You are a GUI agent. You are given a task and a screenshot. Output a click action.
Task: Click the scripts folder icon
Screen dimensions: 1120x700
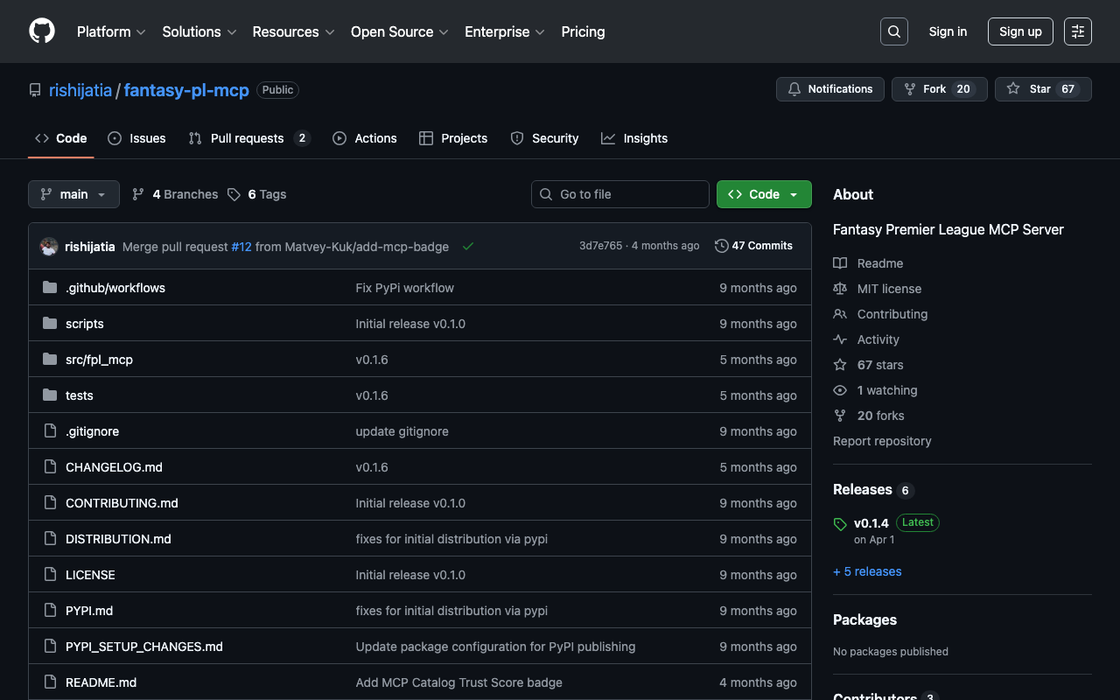pyautogui.click(x=50, y=324)
